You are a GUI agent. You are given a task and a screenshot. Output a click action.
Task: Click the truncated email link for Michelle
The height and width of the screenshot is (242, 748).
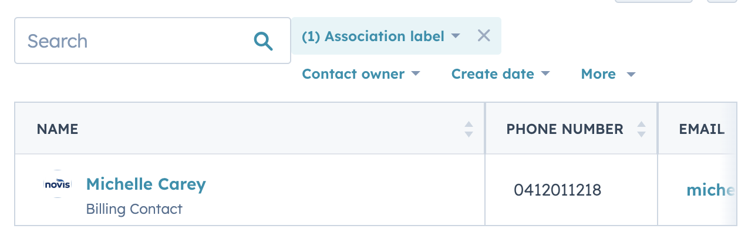pyautogui.click(x=710, y=190)
